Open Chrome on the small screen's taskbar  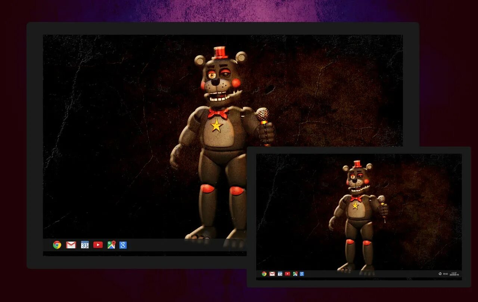264,274
